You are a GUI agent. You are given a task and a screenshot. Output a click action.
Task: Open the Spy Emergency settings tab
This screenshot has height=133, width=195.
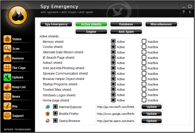(x=56, y=24)
